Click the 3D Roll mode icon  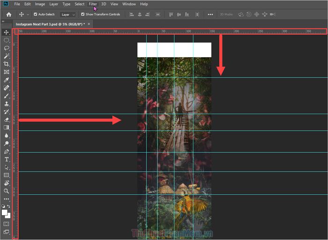coord(249,15)
